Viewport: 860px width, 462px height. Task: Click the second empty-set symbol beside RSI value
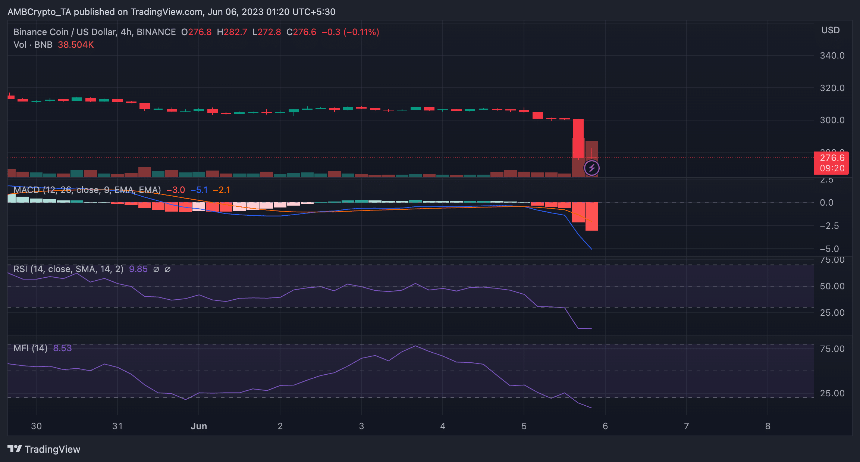168,269
